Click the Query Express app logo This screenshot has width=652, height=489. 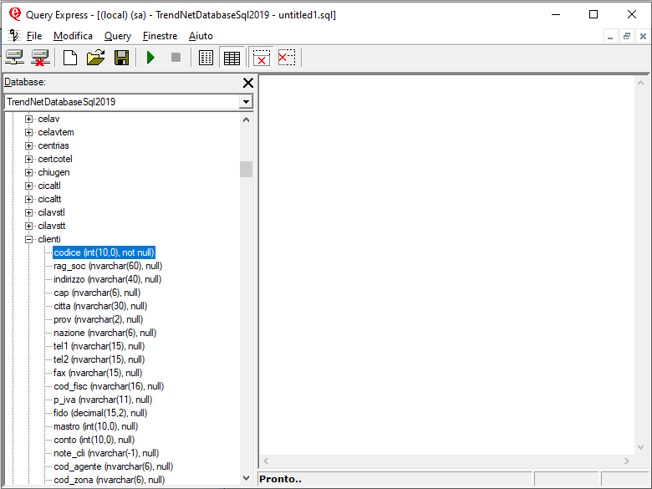click(x=15, y=14)
